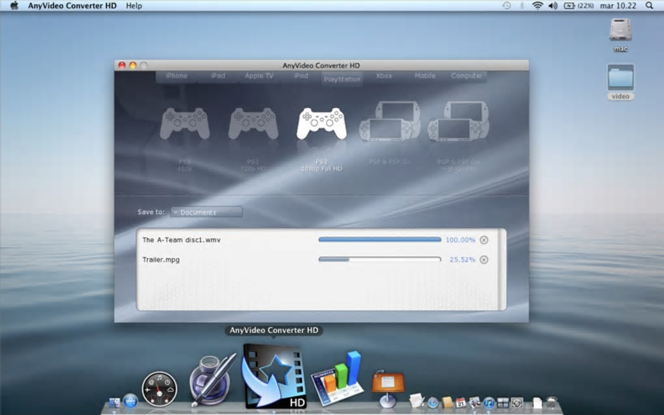The width and height of the screenshot is (664, 415).
Task: Switch to the Xbox tab
Action: pos(383,75)
